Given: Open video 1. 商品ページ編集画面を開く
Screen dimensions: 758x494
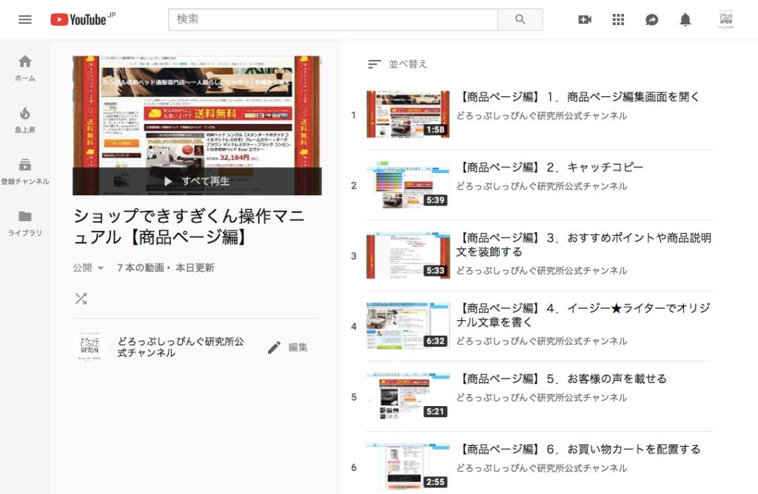Looking at the screenshot, I should coord(577,97).
